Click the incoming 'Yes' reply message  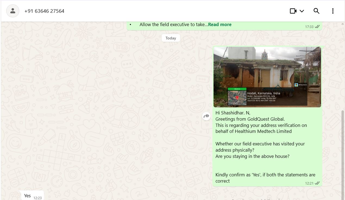pyautogui.click(x=33, y=196)
